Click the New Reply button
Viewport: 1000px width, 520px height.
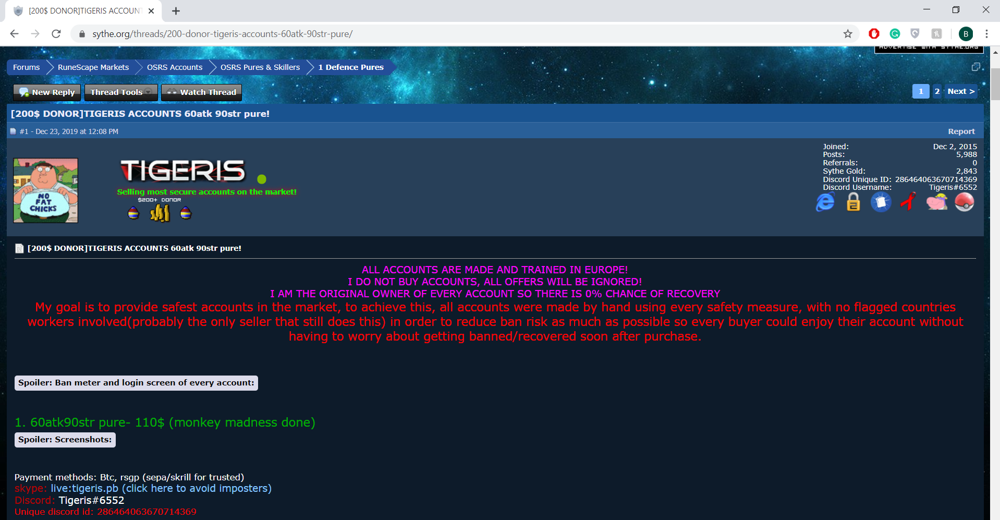pos(47,92)
